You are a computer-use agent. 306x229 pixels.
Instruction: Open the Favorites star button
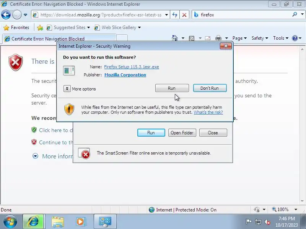[x=16, y=27]
